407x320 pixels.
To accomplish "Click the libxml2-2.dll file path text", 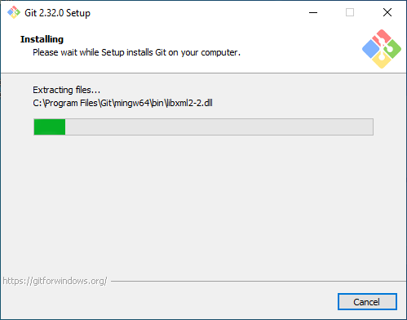I will [x=122, y=103].
